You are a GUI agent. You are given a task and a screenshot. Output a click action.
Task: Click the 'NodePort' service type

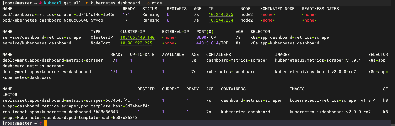tap(101, 43)
